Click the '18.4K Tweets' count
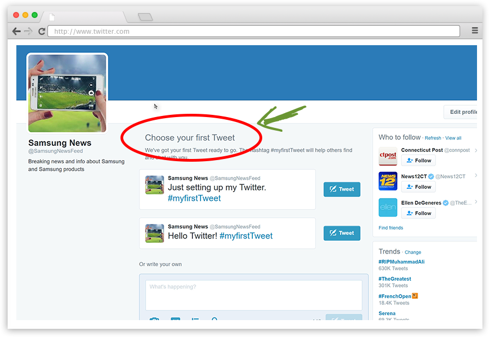The width and height of the screenshot is (489, 337). coord(394,303)
